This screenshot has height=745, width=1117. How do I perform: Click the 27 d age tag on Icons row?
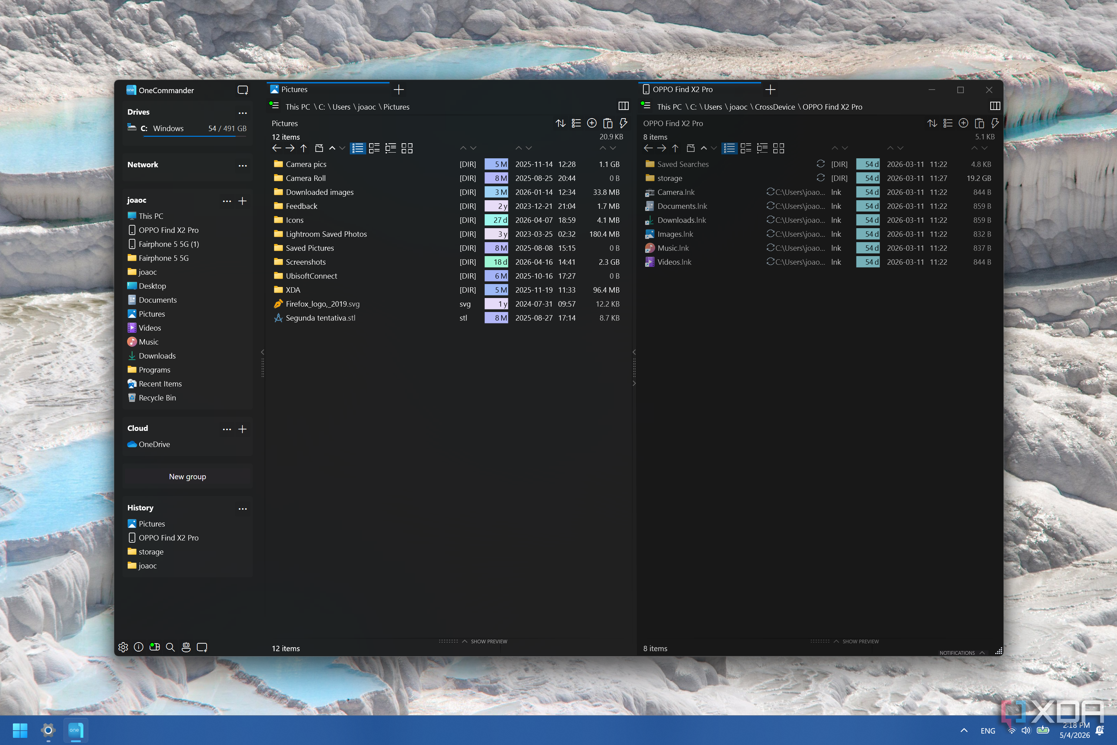pos(496,220)
